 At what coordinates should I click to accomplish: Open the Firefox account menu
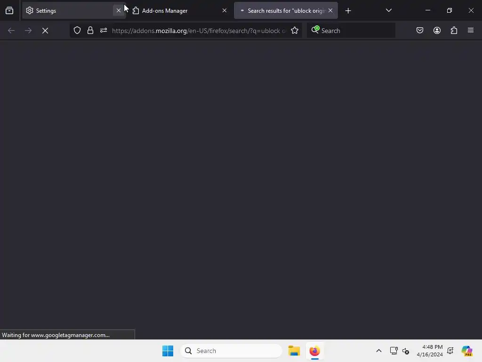pyautogui.click(x=437, y=30)
